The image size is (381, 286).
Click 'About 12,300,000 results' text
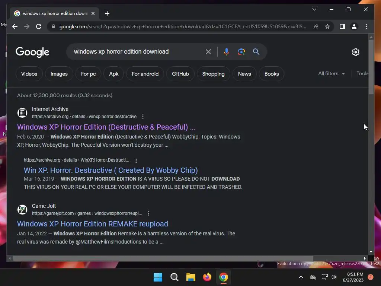tap(65, 95)
